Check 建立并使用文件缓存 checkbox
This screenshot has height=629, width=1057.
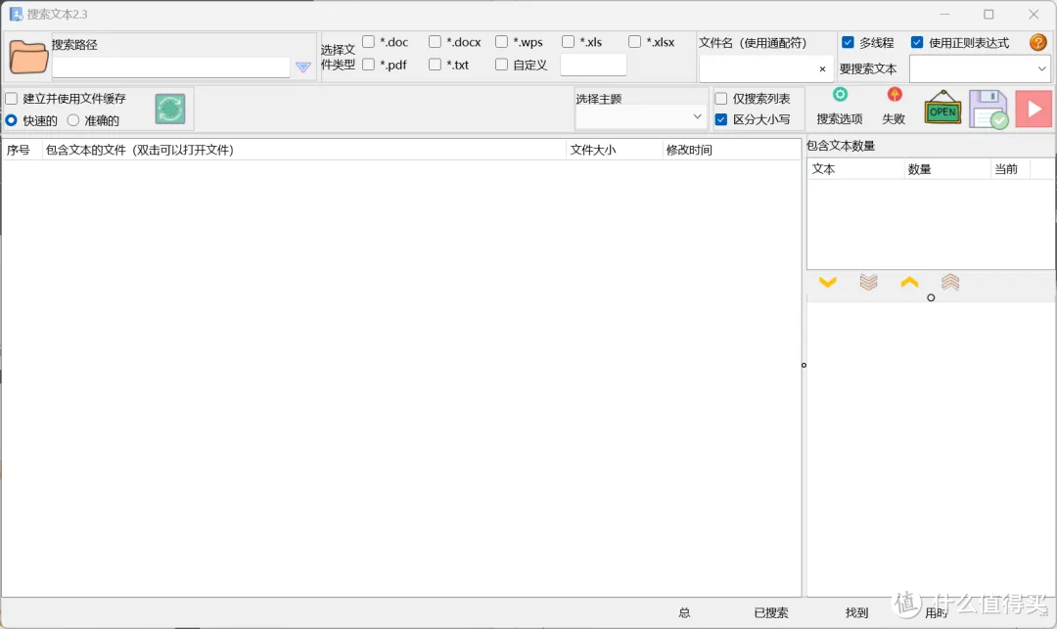click(12, 99)
